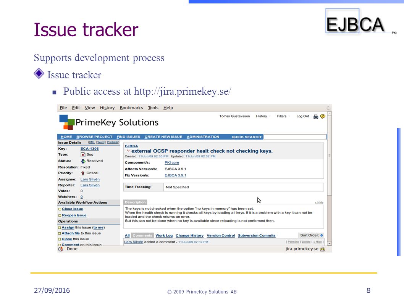Open fix version EJBCA 3.9.1 link
The width and height of the screenshot is (404, 303).
tap(176, 175)
